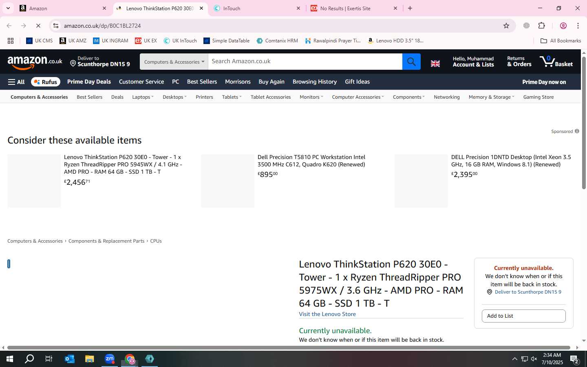Screen dimensions: 587x367
Task: Open DELL Precision 1DNTD Desktop link
Action: [x=511, y=161]
